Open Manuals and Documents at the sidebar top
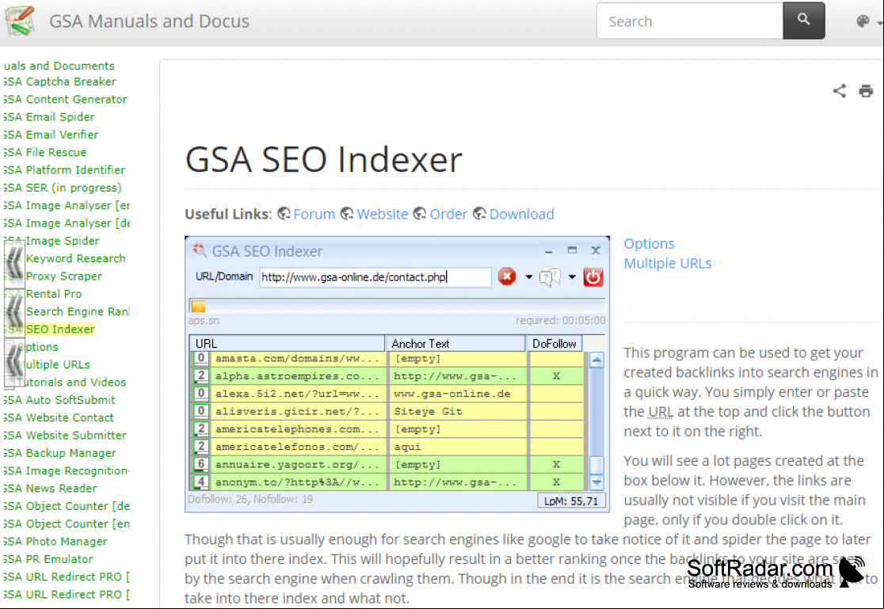 click(x=59, y=66)
